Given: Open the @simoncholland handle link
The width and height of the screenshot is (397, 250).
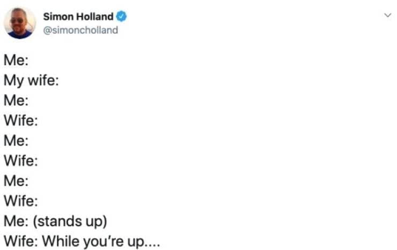Looking at the screenshot, I should (80, 30).
